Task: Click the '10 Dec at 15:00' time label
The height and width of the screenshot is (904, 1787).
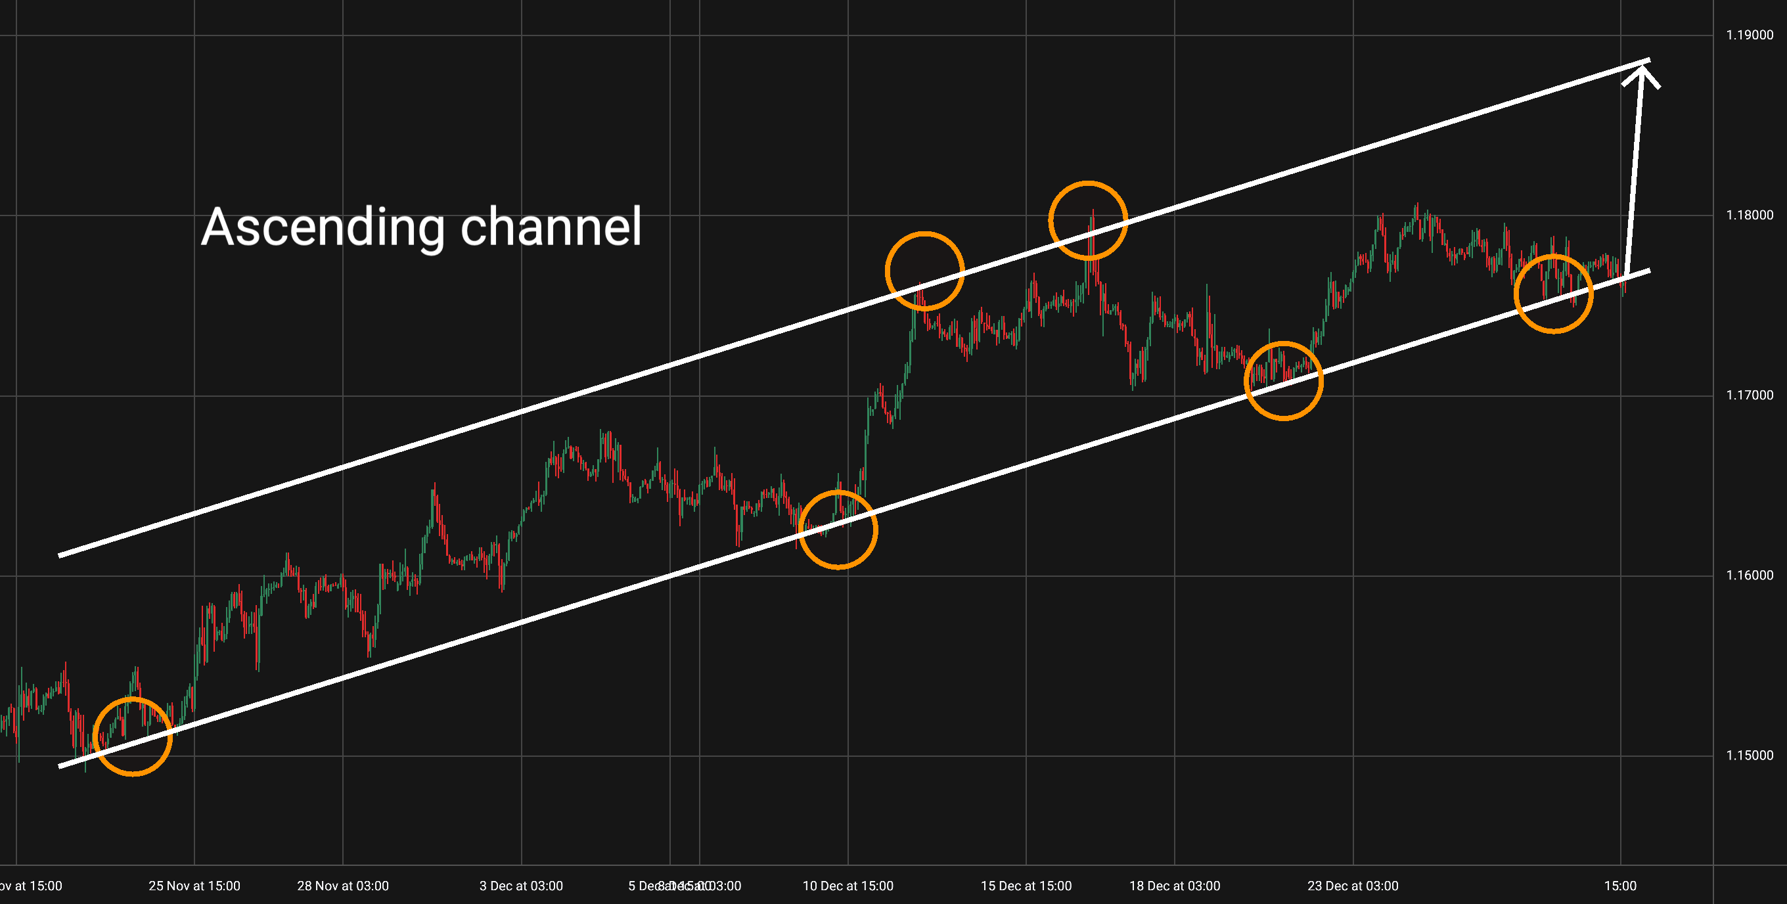Action: (x=848, y=886)
